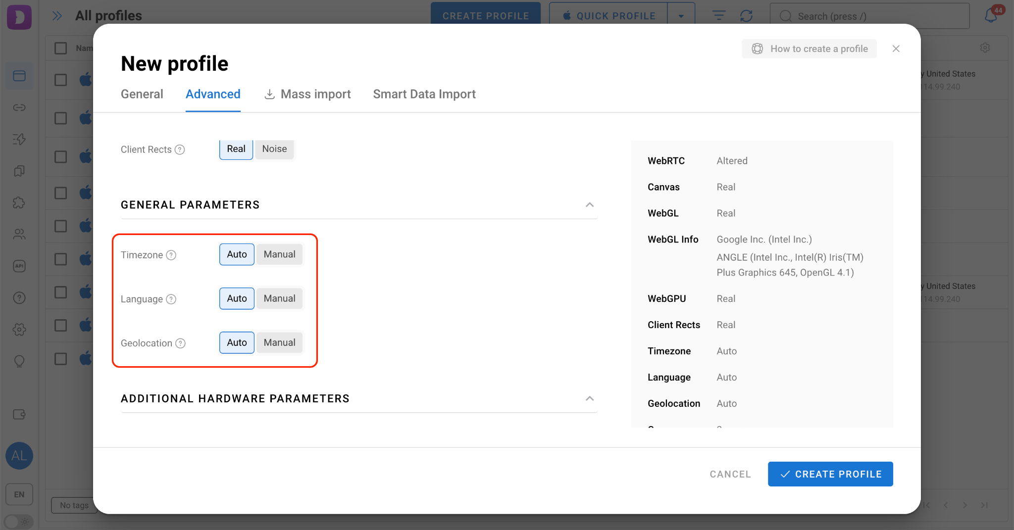Viewport: 1014px width, 530px height.
Task: Switch to Smart Data Import tab
Action: point(424,94)
